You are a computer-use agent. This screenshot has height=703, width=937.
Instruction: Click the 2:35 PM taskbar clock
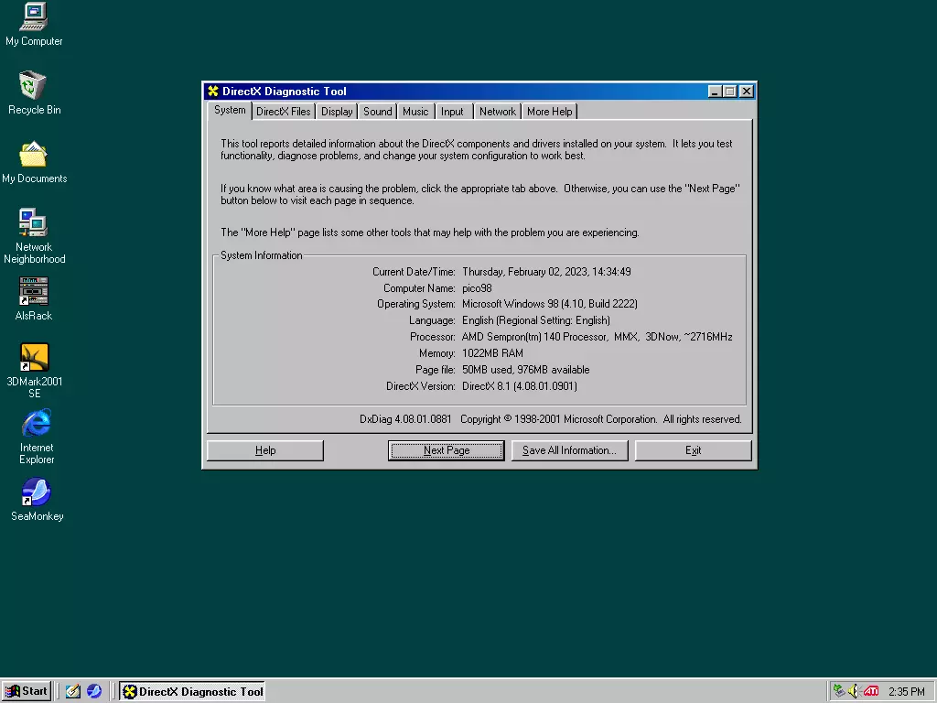(906, 692)
